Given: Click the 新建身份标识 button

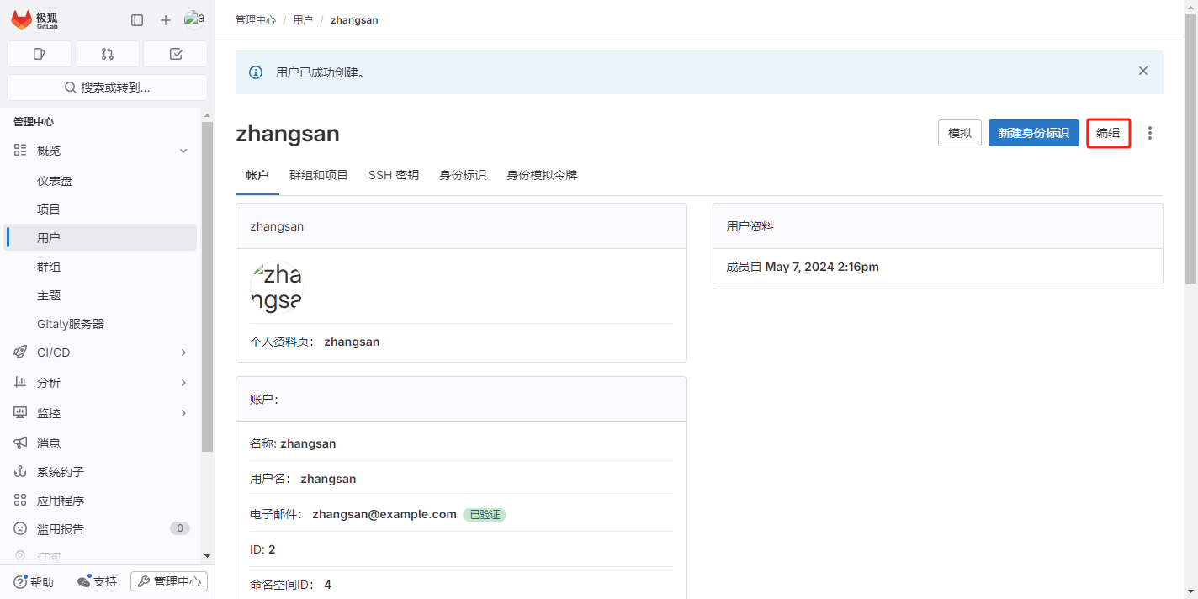Looking at the screenshot, I should 1033,133.
